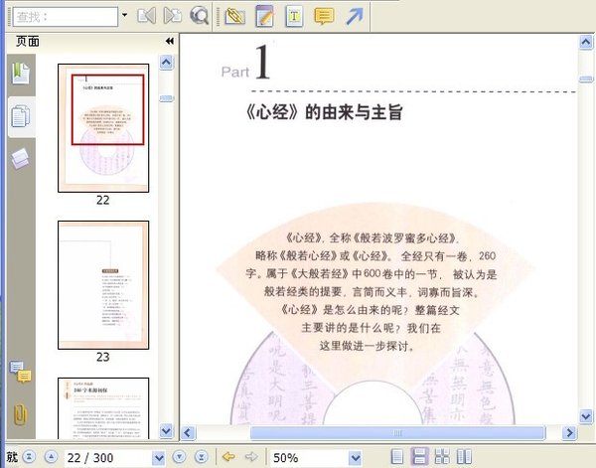Click the find next icon
This screenshot has width=596, height=468.
pos(172,16)
